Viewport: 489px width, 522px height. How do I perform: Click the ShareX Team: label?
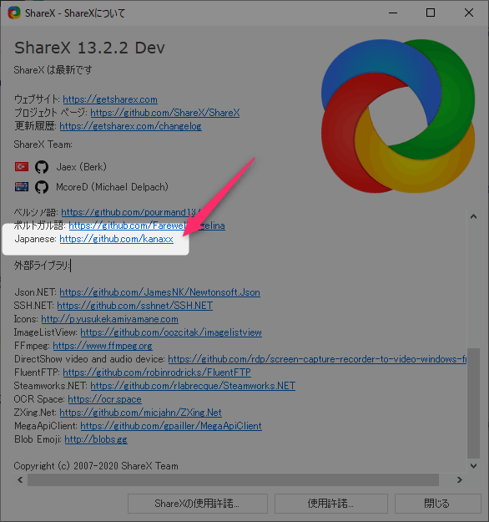click(43, 144)
